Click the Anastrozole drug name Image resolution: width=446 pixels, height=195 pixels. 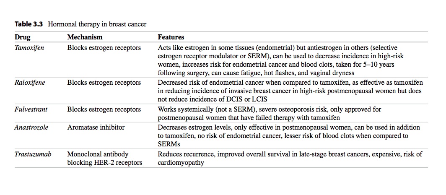click(x=31, y=127)
